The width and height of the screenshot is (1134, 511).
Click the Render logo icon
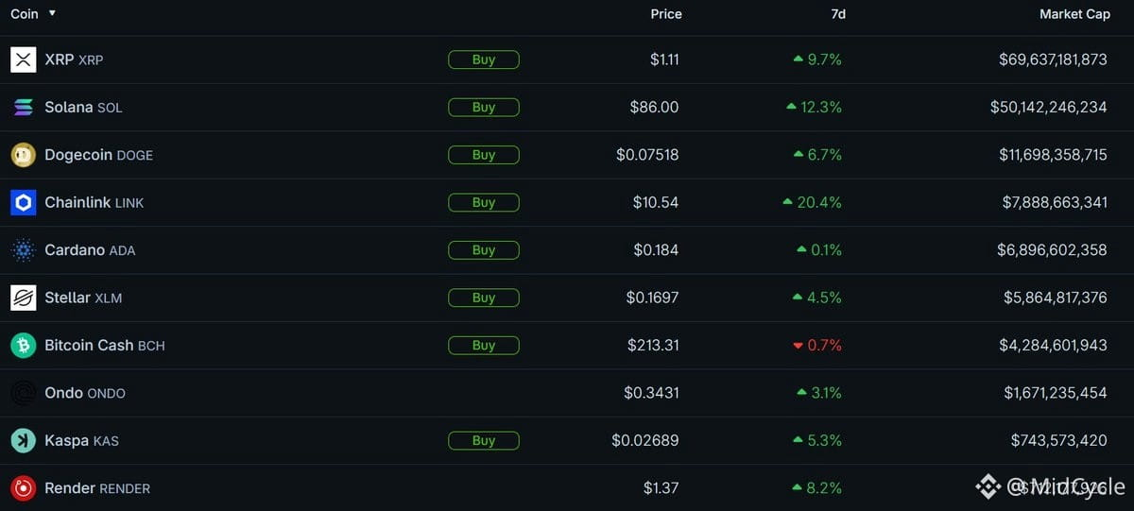click(x=23, y=488)
